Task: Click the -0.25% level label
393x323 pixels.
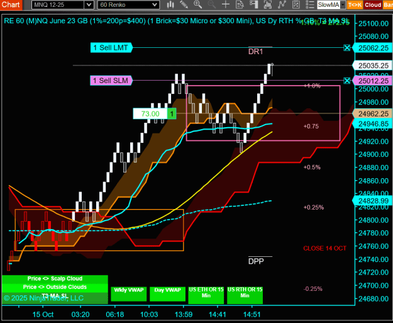Action: (313, 288)
